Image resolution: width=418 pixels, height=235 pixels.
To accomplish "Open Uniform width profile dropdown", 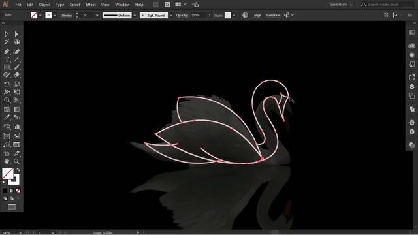I will (135, 15).
